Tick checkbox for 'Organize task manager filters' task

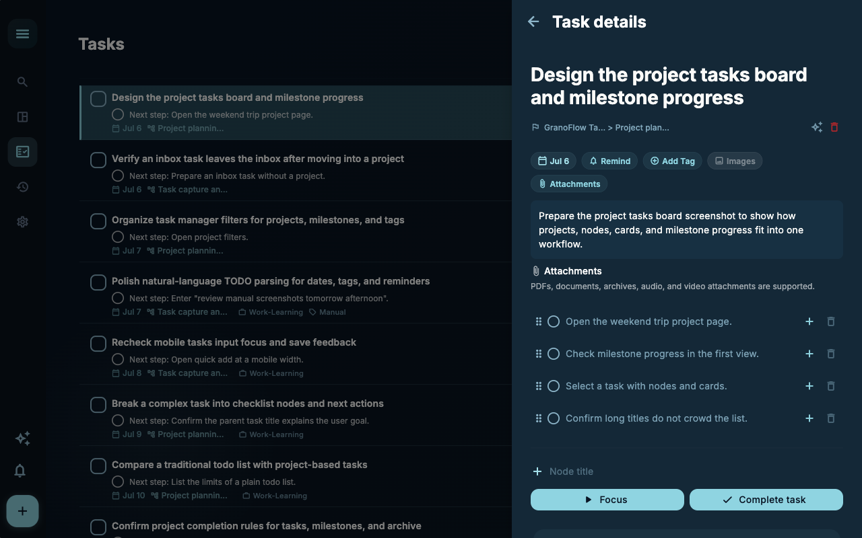click(x=98, y=221)
